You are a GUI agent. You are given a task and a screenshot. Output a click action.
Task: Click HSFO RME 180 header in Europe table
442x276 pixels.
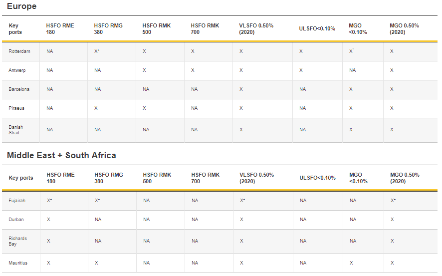click(x=60, y=29)
